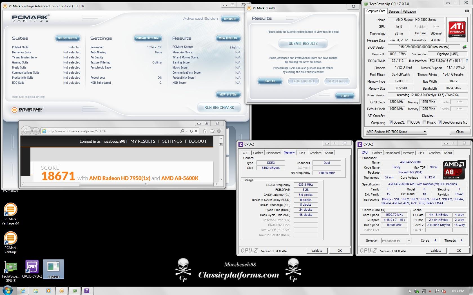This screenshot has width=473, height=295.
Task: Open Windows Media Player taskbar icon
Action: pyautogui.click(x=48, y=291)
